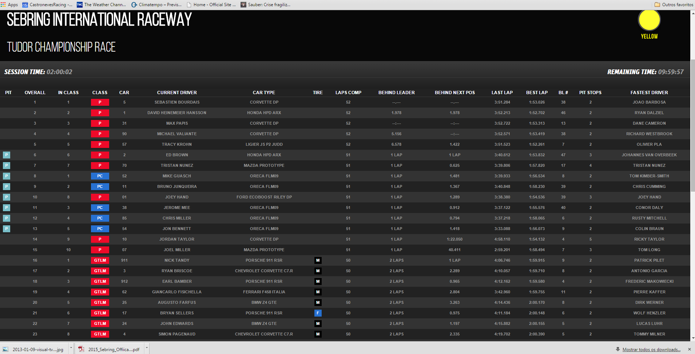Close the downloads bar
Screen dimensions: 695x354
tap(689, 349)
